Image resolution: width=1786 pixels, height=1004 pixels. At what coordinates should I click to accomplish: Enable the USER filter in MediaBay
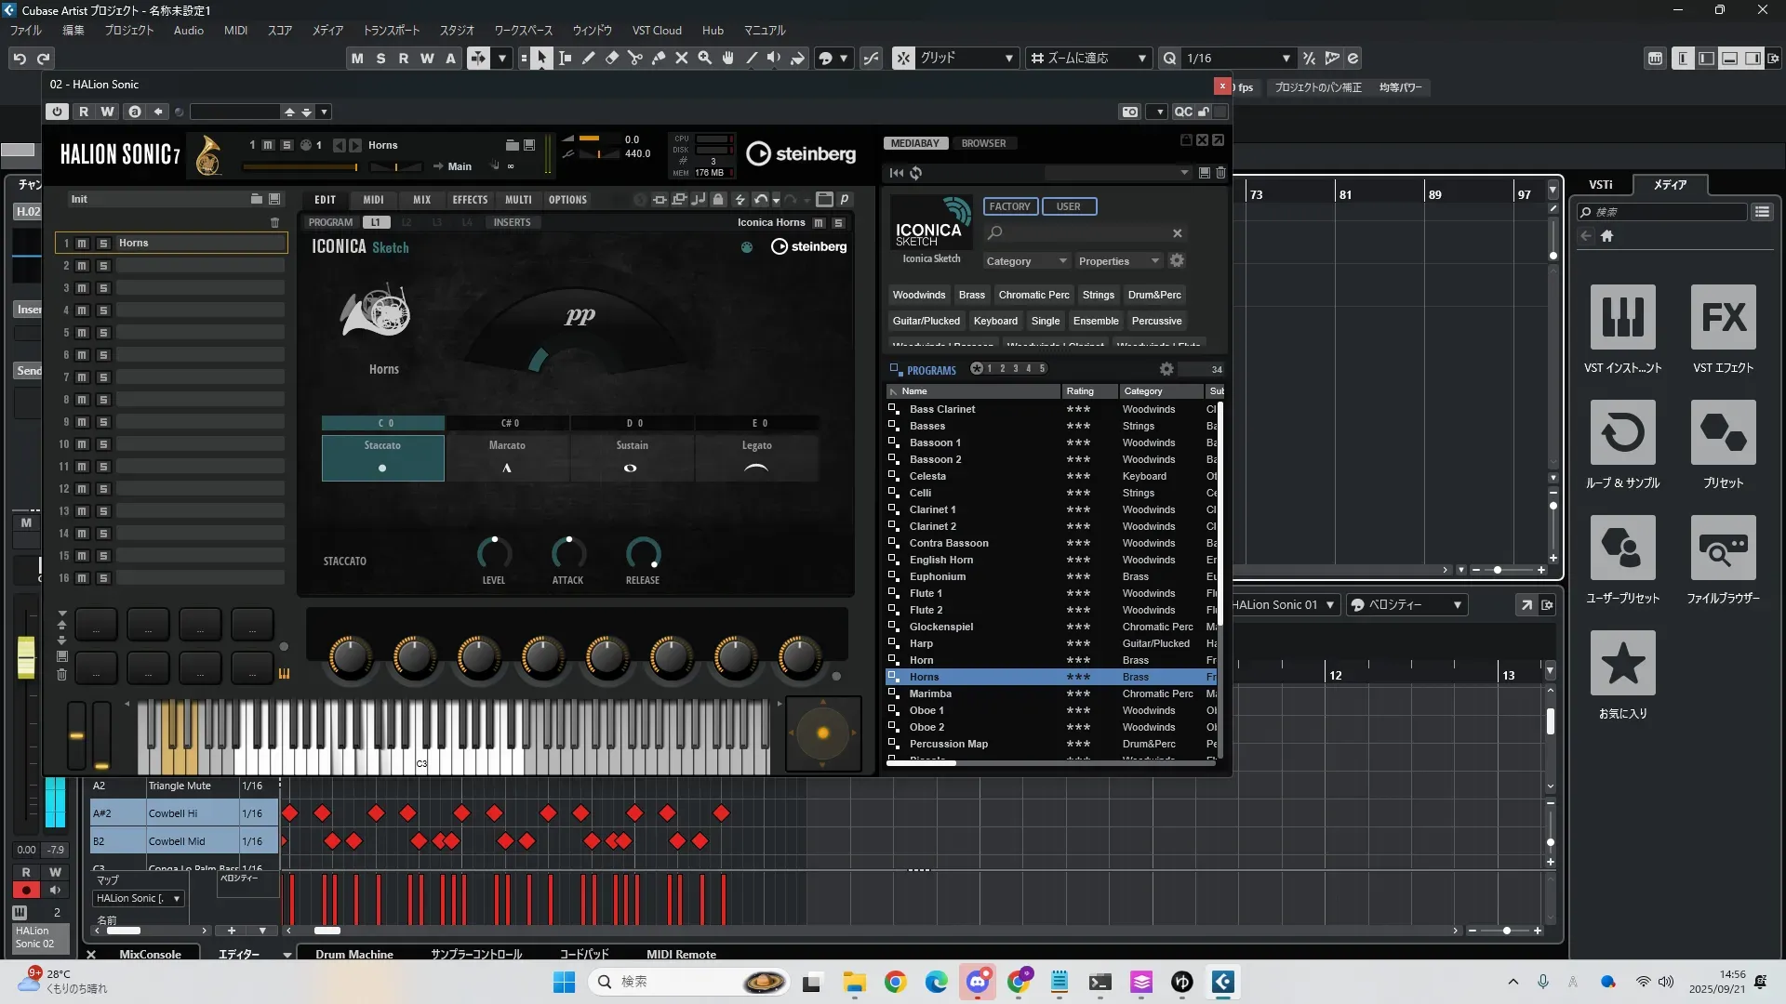[x=1068, y=206]
